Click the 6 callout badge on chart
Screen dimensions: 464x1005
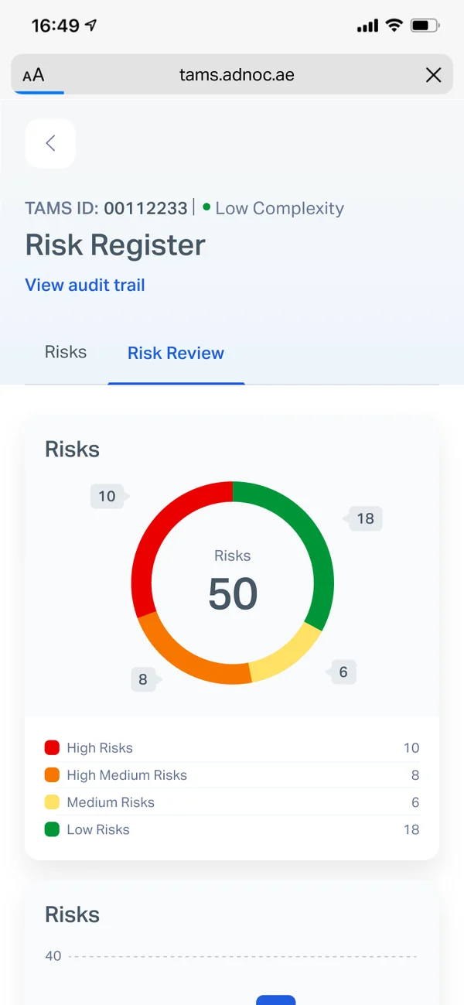(342, 672)
